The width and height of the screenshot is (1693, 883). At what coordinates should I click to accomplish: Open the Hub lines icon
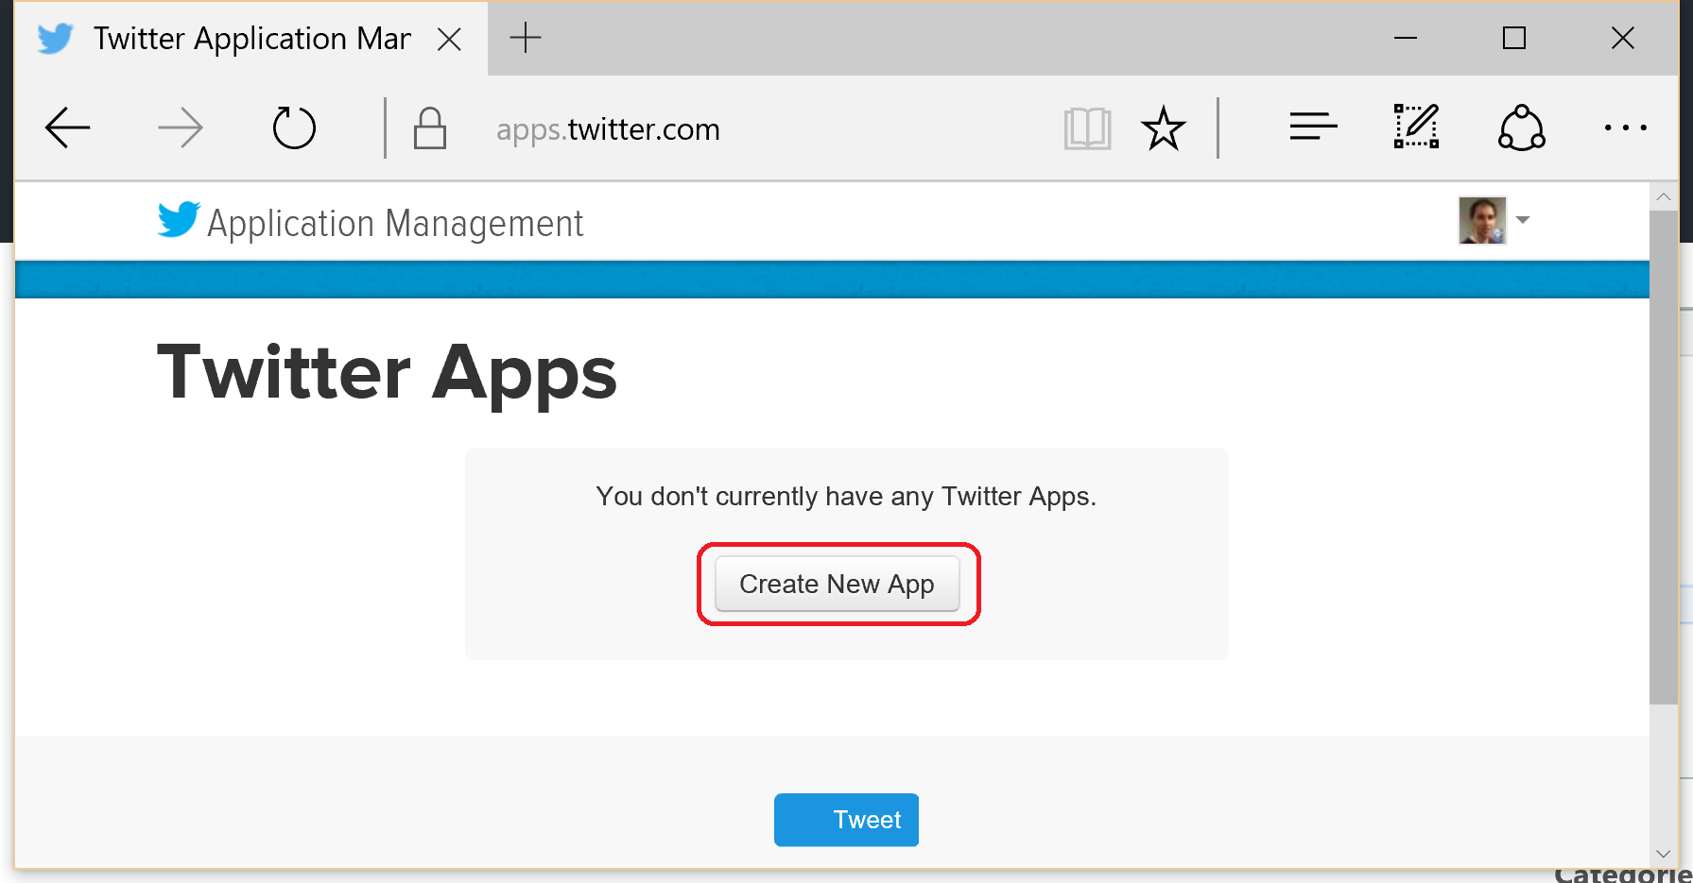tap(1313, 127)
